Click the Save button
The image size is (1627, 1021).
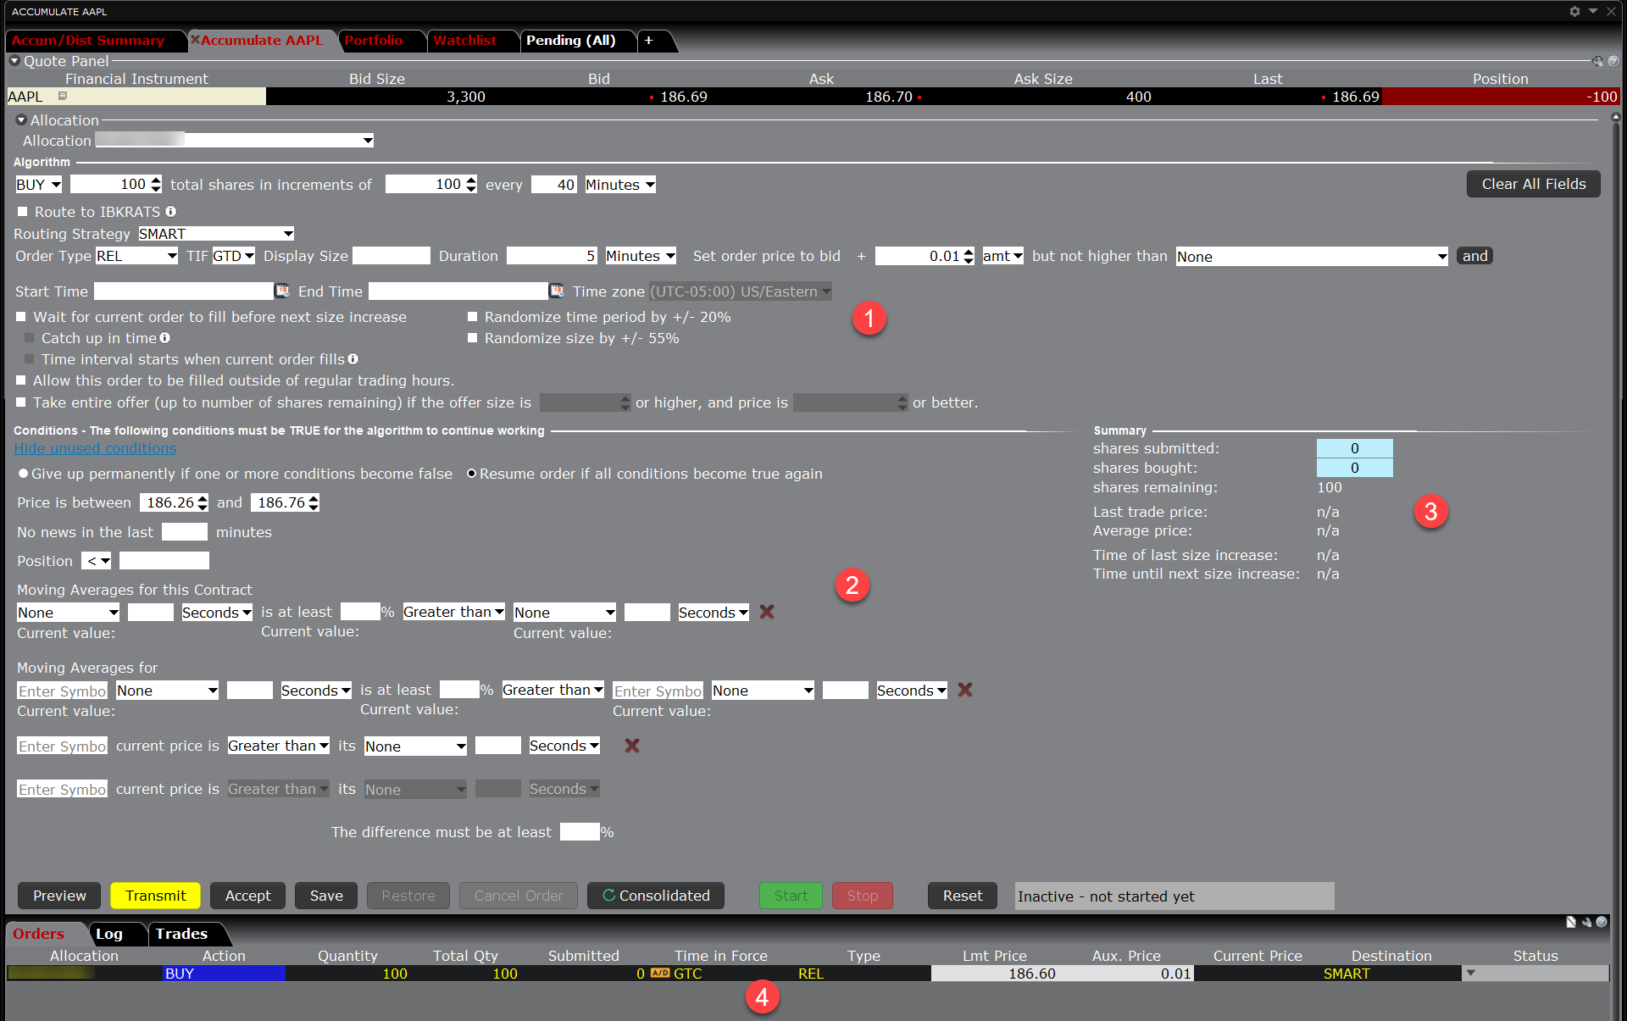pos(326,896)
